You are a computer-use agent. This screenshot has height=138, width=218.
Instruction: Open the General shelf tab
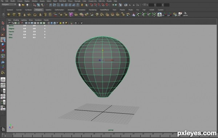(x=10, y=10)
